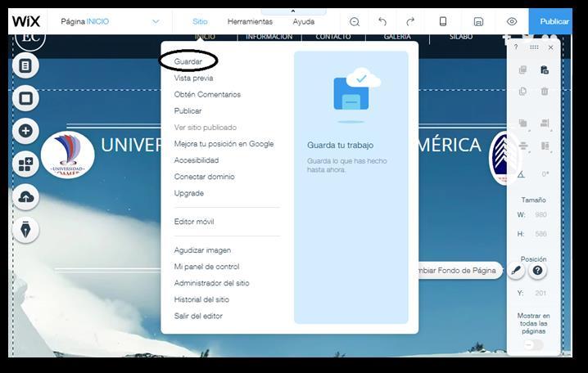
Task: Click the paste clipboard icon
Action: click(545, 70)
